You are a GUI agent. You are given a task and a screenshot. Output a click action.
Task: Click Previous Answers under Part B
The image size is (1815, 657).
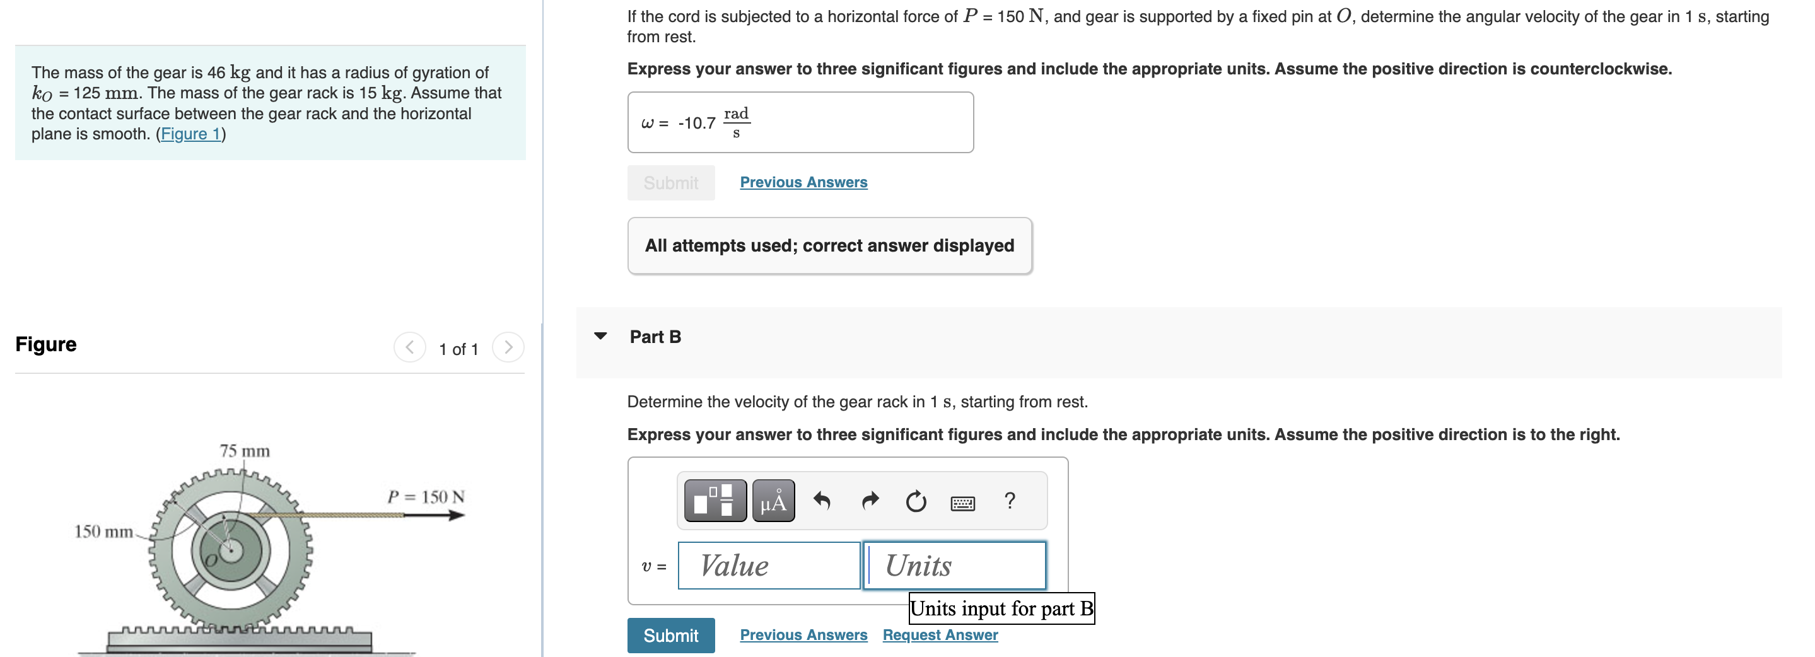803,634
